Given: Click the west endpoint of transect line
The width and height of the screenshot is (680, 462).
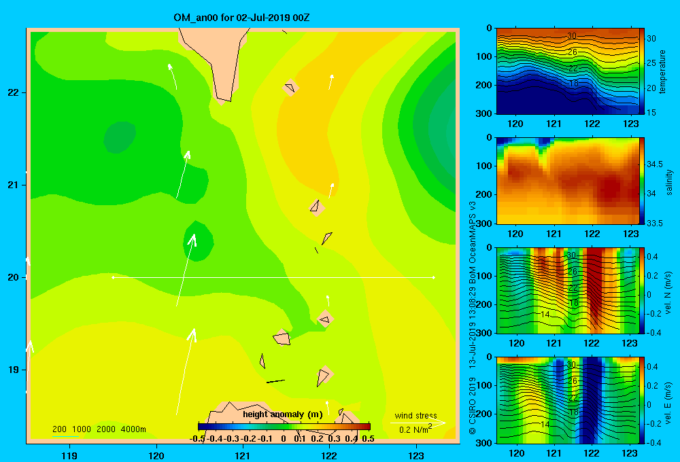Looking at the screenshot, I should pyautogui.click(x=113, y=277).
